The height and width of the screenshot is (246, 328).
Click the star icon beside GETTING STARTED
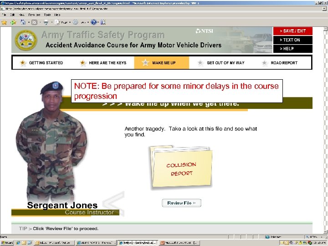click(23, 63)
